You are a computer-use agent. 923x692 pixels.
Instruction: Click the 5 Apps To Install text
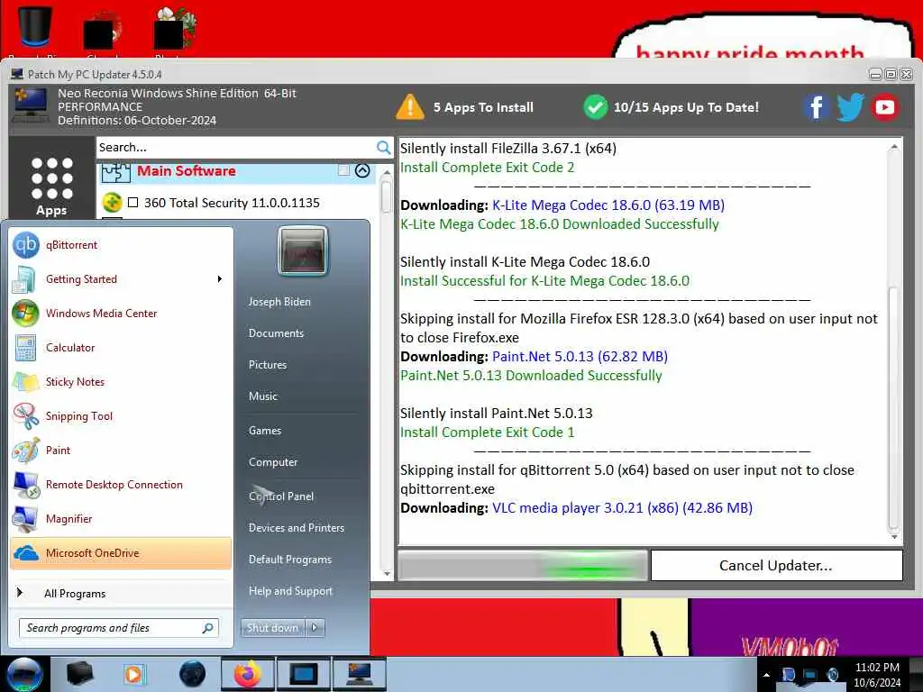click(x=483, y=107)
